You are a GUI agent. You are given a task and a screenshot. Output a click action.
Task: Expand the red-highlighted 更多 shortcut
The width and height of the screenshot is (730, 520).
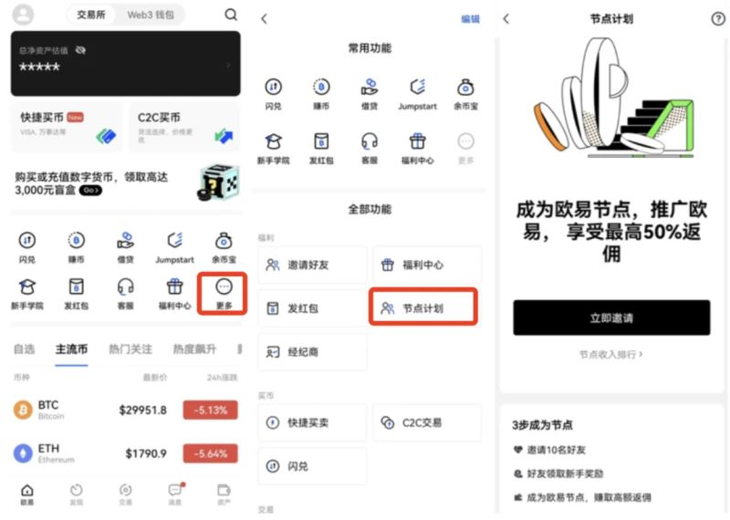tap(224, 293)
